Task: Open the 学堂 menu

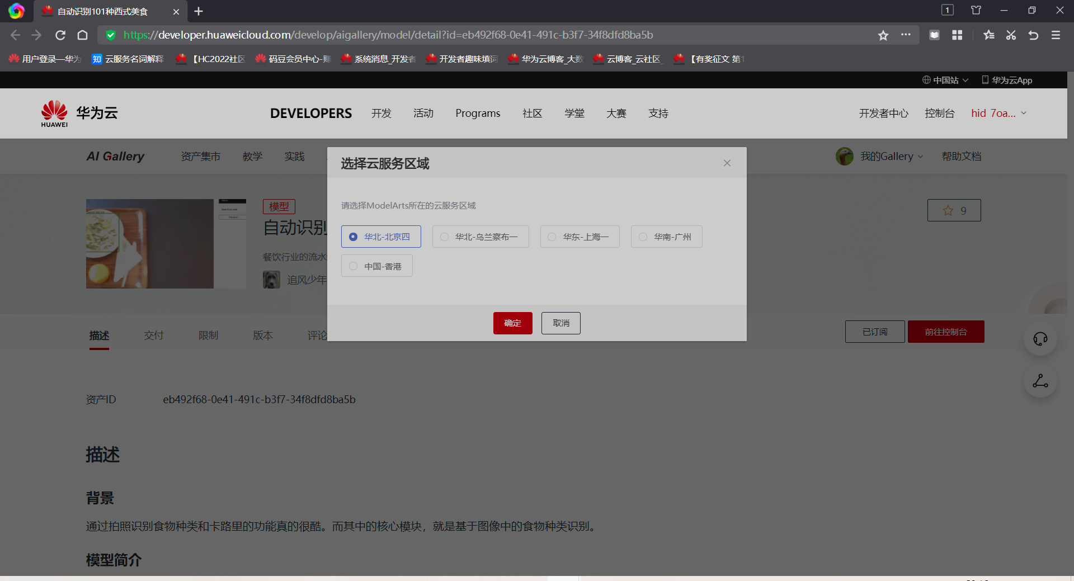Action: point(574,113)
